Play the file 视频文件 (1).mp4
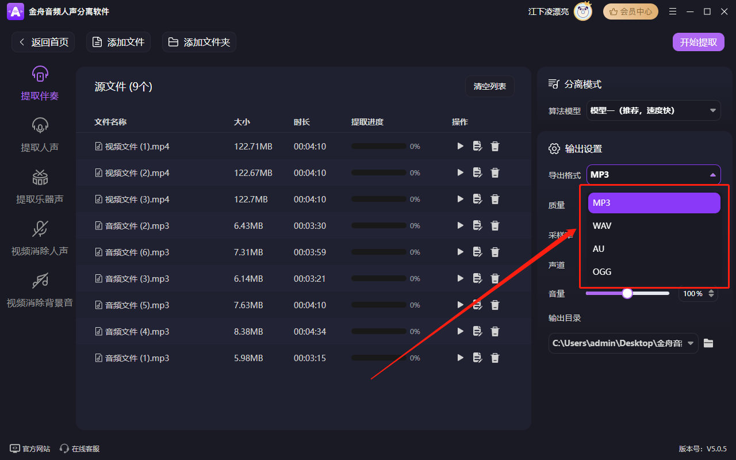The width and height of the screenshot is (736, 460). pos(460,146)
